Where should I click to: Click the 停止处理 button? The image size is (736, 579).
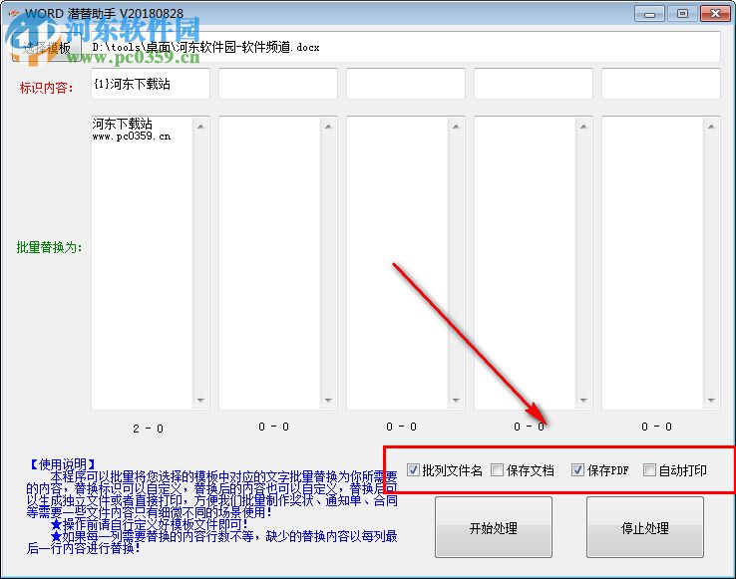(645, 527)
